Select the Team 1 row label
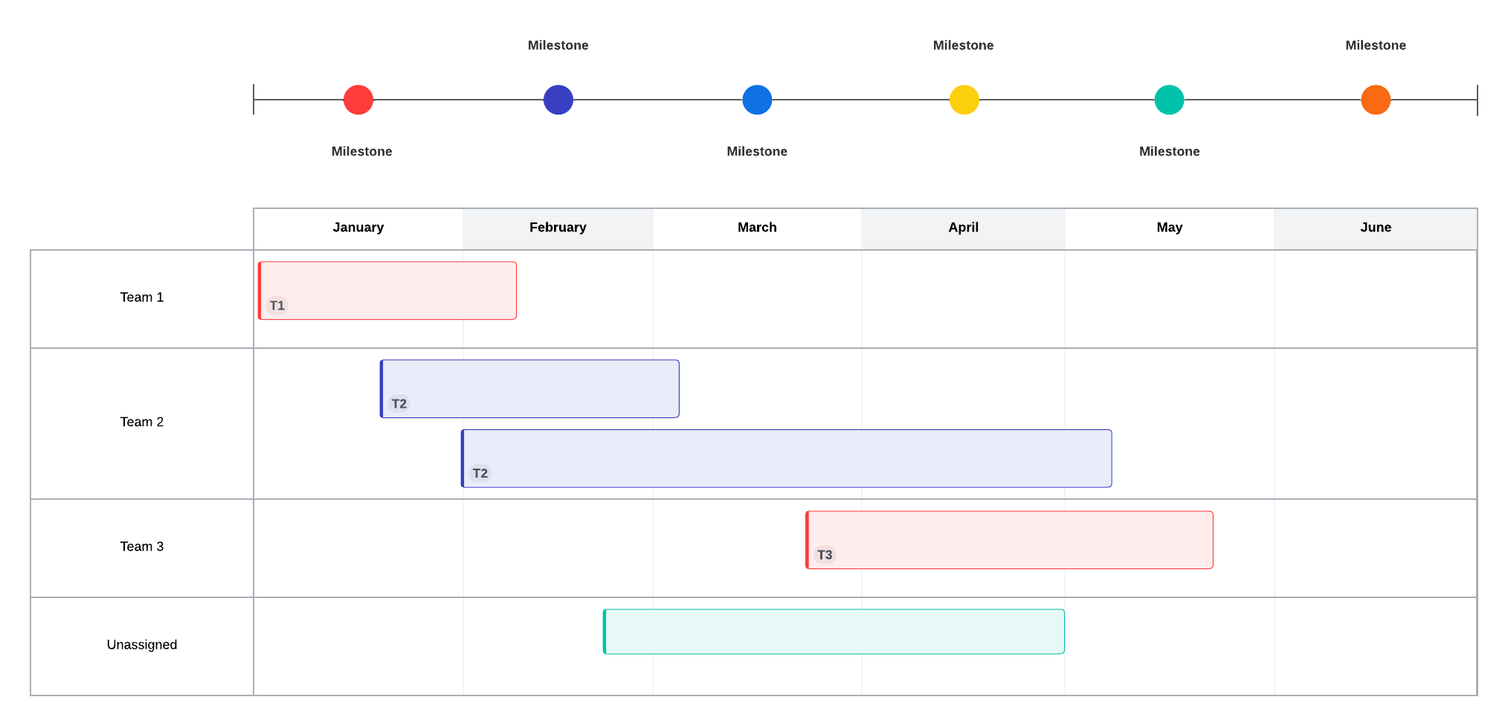The width and height of the screenshot is (1508, 726). (142, 298)
